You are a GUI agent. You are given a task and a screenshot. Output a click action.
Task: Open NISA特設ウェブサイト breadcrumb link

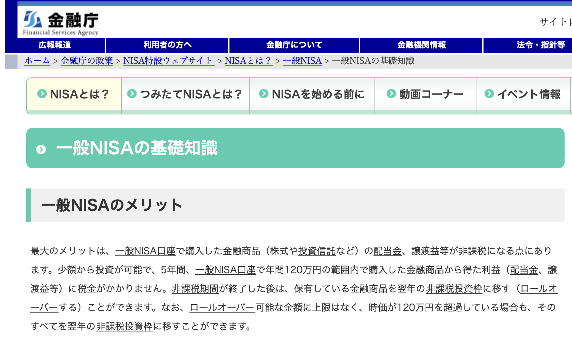click(x=169, y=61)
